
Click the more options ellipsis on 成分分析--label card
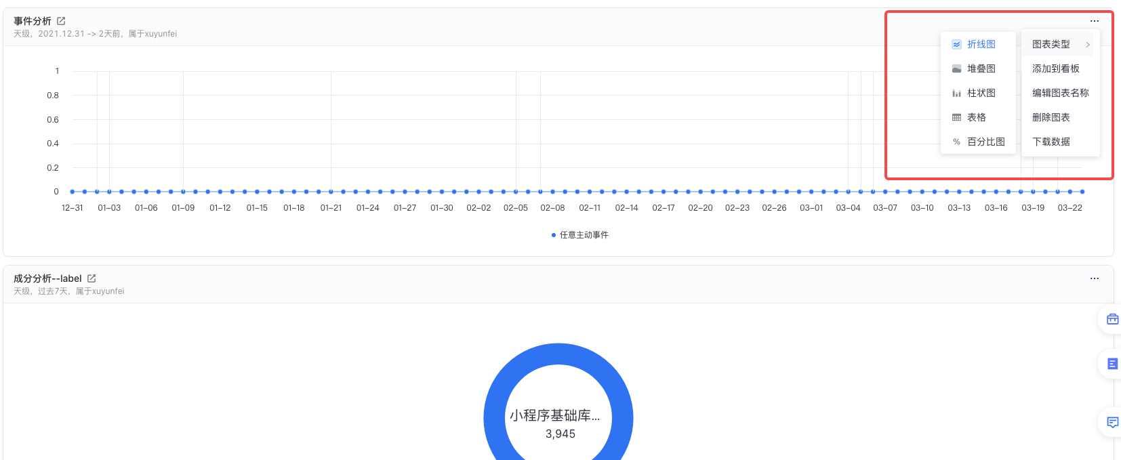point(1095,278)
